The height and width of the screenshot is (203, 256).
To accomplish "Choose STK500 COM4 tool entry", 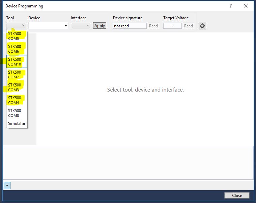I will click(x=17, y=100).
